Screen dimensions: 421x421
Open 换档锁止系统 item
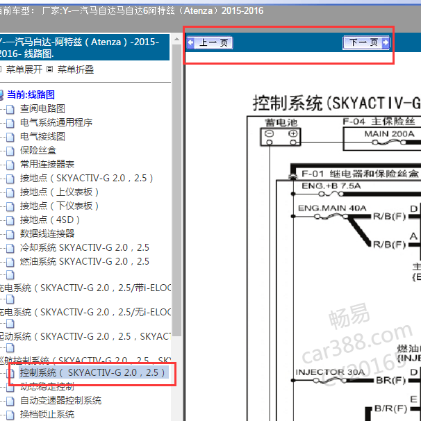[x=47, y=414]
